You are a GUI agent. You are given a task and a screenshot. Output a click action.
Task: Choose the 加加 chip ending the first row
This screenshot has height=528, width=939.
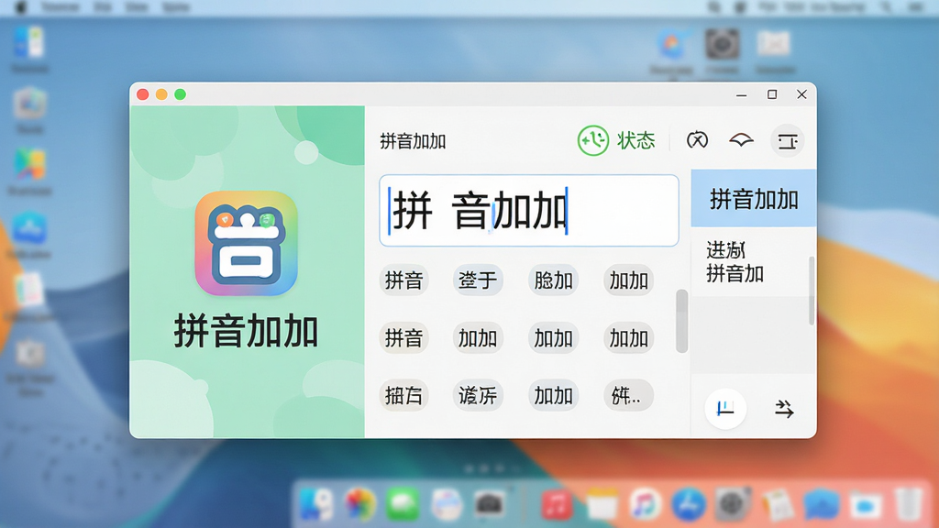coord(628,280)
